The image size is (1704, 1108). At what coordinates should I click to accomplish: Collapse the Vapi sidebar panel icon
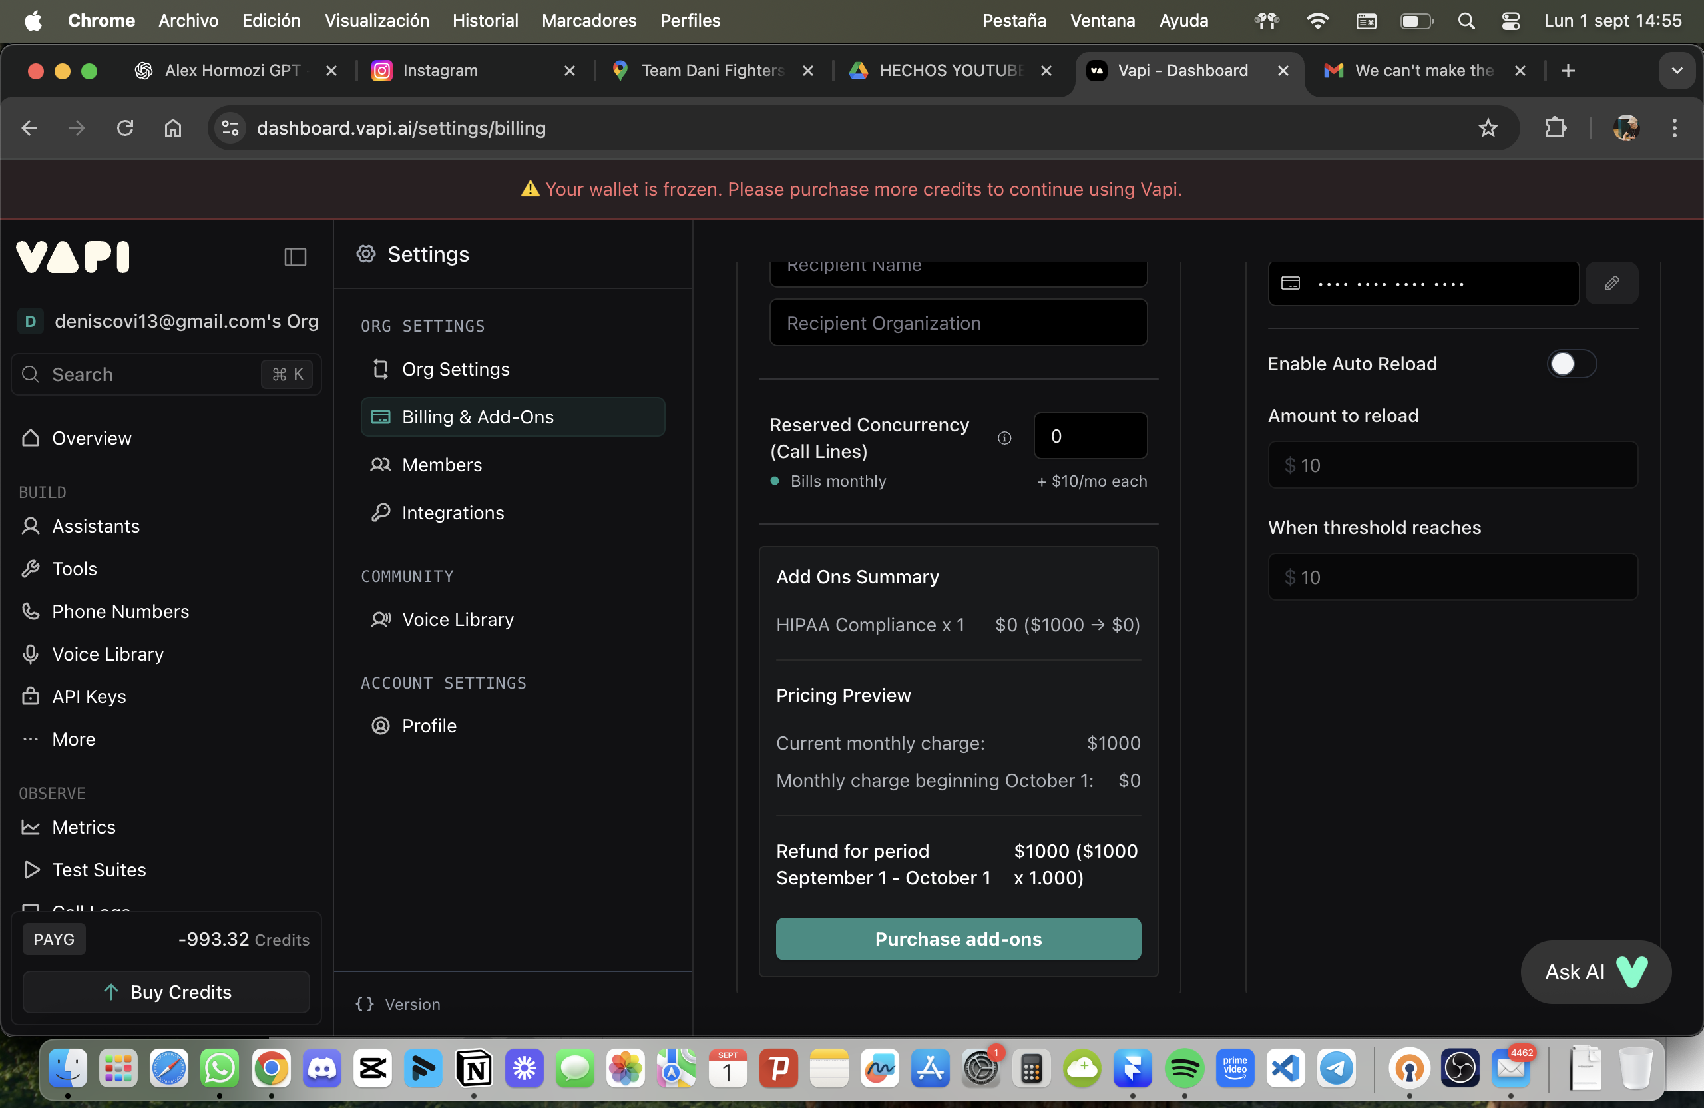[x=295, y=256]
